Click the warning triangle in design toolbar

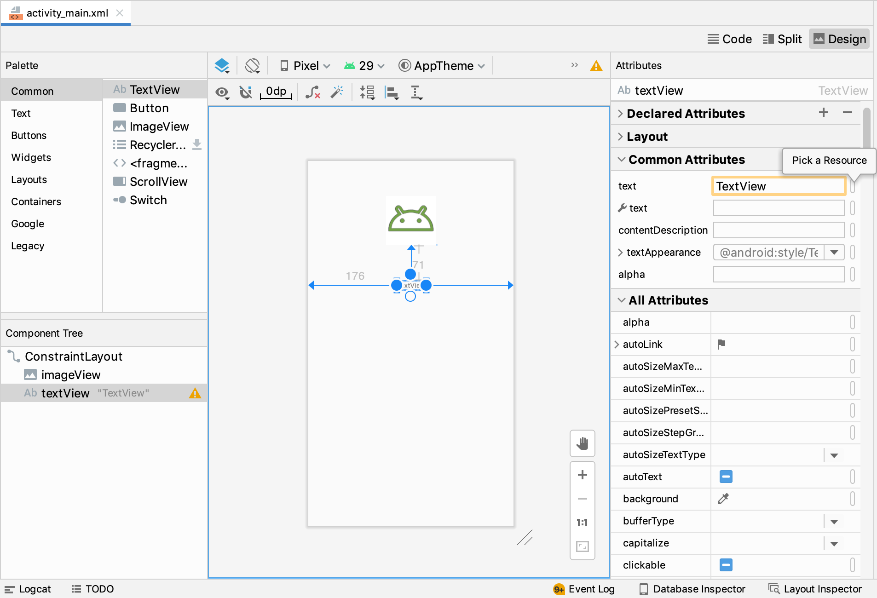[x=596, y=66]
